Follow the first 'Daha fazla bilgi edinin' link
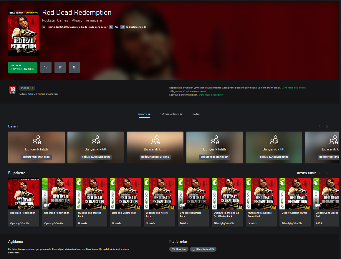 tap(293, 88)
